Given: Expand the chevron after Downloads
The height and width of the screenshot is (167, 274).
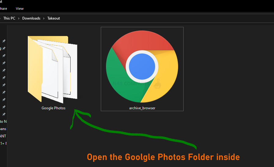Looking at the screenshot, I should [x=44, y=18].
